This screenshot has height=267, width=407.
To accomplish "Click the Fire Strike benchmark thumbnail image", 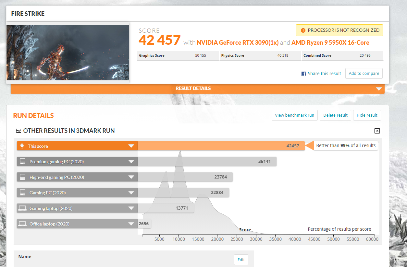I will [68, 53].
